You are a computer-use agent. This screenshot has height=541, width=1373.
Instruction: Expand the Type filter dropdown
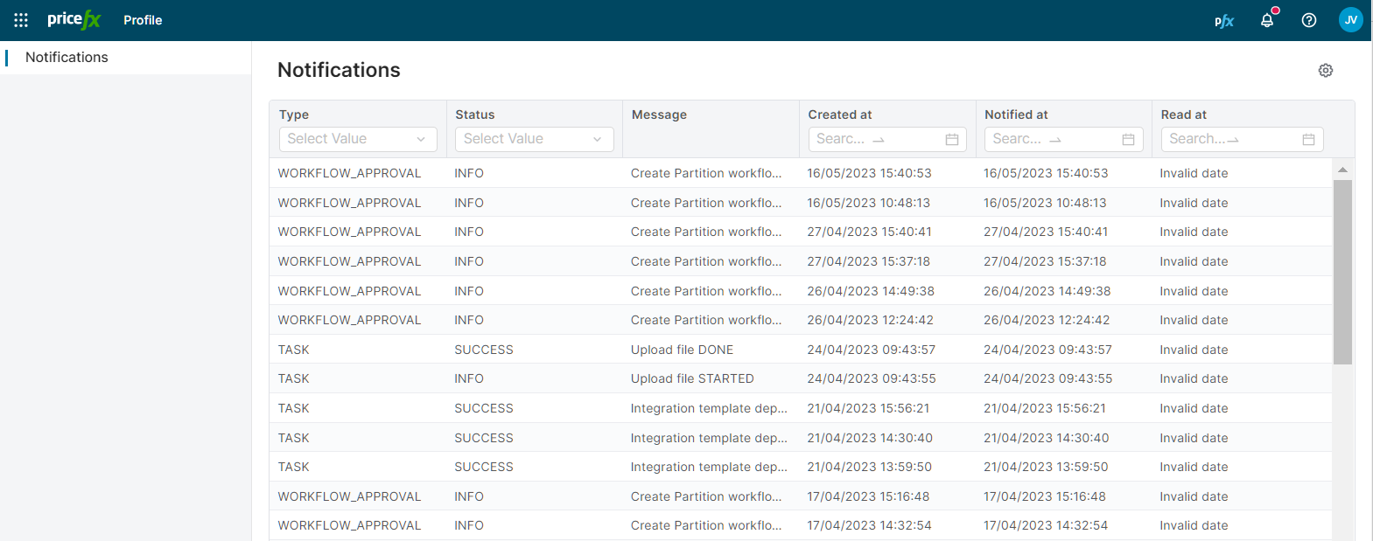[358, 139]
